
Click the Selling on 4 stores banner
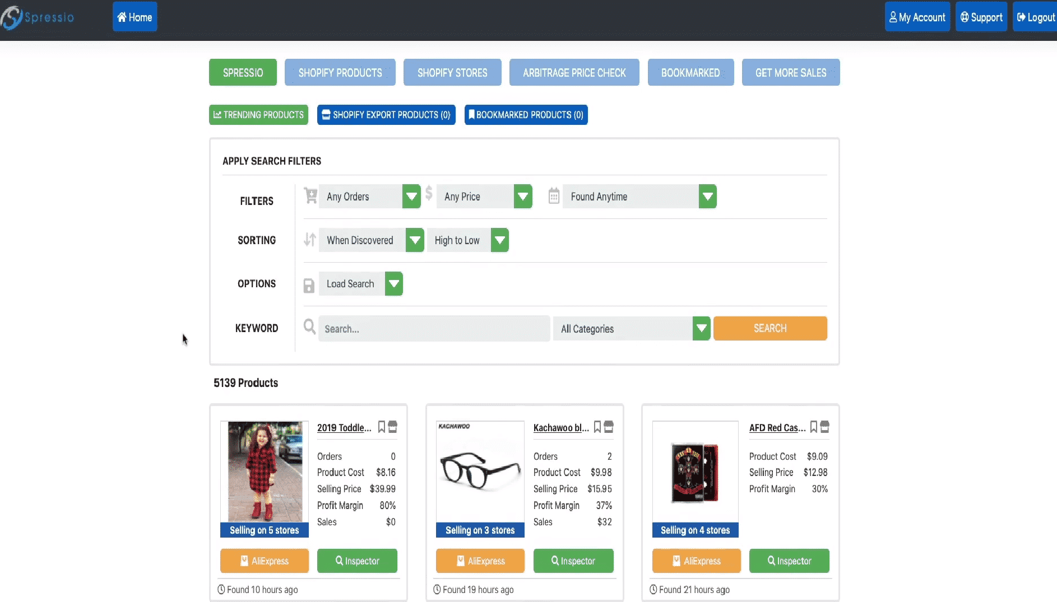pyautogui.click(x=696, y=530)
